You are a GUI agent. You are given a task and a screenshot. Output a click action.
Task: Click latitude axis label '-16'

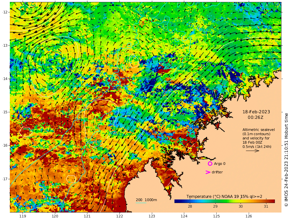[x=5, y=145]
